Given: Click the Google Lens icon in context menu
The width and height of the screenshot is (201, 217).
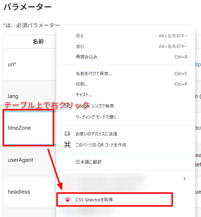Looking at the screenshot, I should [67, 106].
